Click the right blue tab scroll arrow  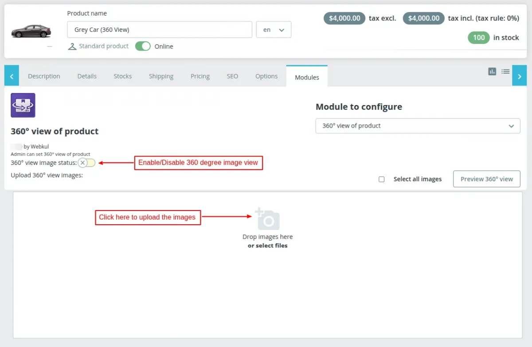(x=520, y=76)
